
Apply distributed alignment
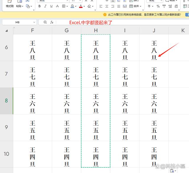point(125,6)
